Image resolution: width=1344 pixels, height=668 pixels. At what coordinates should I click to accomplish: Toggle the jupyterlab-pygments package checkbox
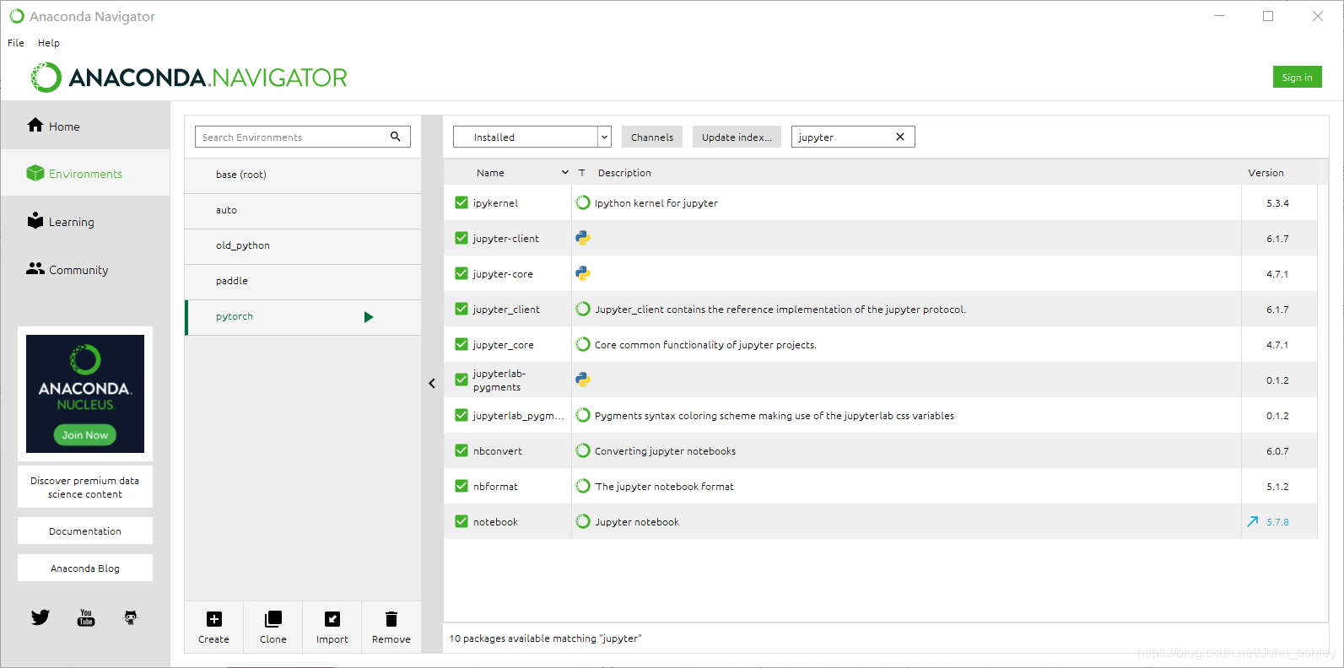click(x=461, y=380)
